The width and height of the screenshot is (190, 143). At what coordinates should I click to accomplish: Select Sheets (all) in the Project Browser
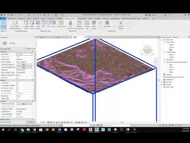[x=170, y=79]
